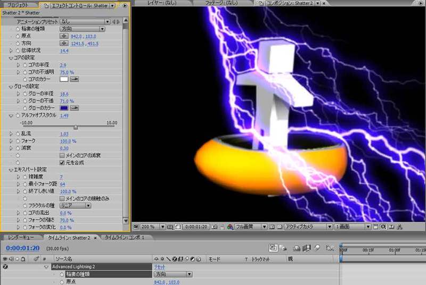Go to next animation preset arrow
426x285 pixels.
tap(118, 21)
